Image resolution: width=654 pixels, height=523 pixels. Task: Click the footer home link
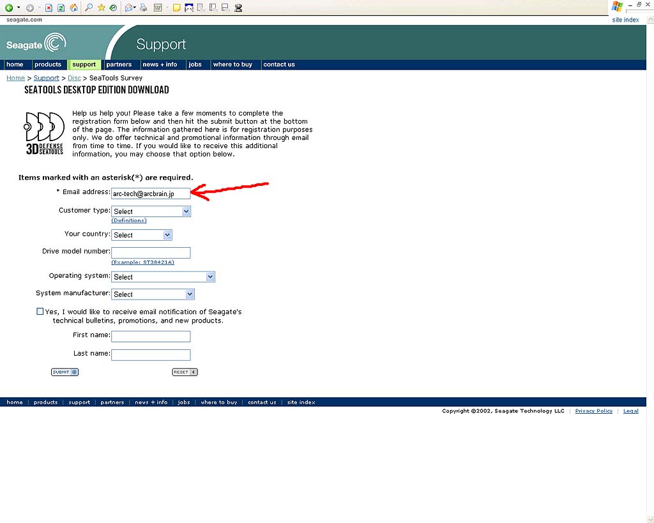[15, 402]
